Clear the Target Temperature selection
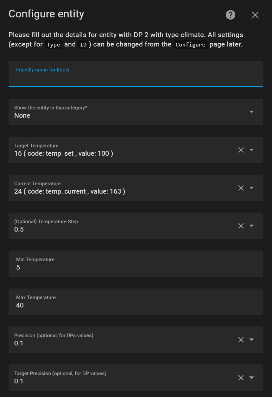 [x=241, y=150]
